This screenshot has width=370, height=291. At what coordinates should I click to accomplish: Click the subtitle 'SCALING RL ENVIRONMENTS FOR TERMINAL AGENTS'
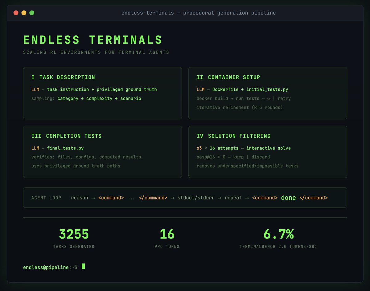96,52
